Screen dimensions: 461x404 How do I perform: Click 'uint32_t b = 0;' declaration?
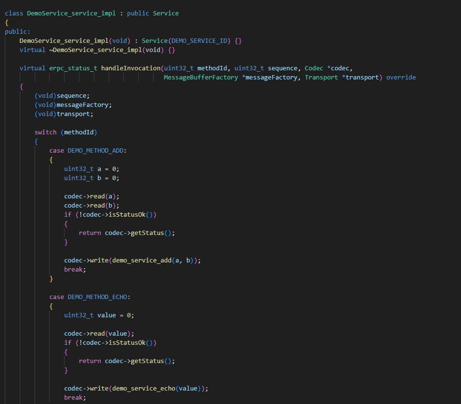(92, 178)
